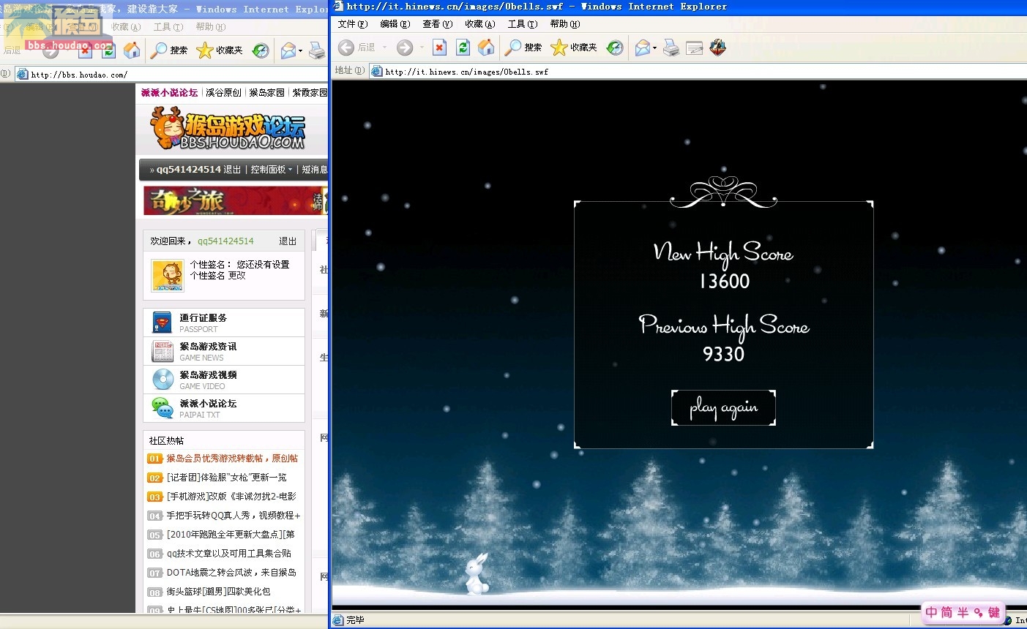Click the 猴岛游戏视频 disc icon
Image resolution: width=1027 pixels, height=629 pixels.
163,380
